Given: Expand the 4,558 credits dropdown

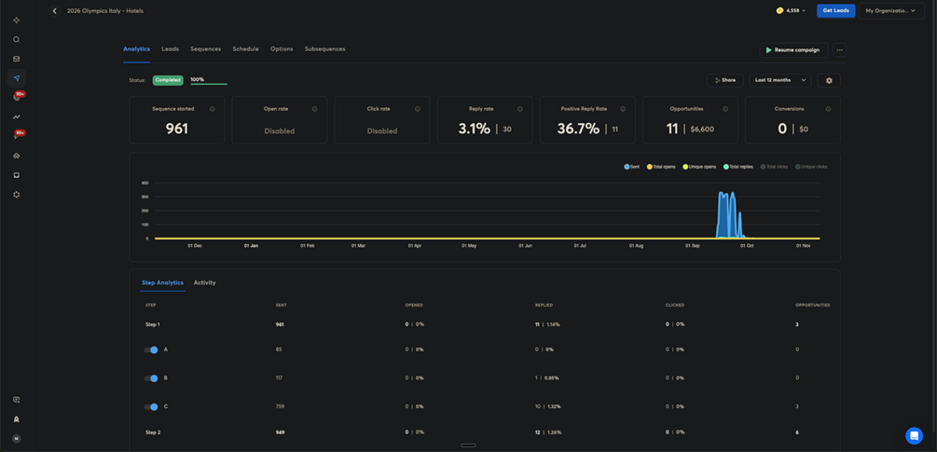Looking at the screenshot, I should (792, 11).
